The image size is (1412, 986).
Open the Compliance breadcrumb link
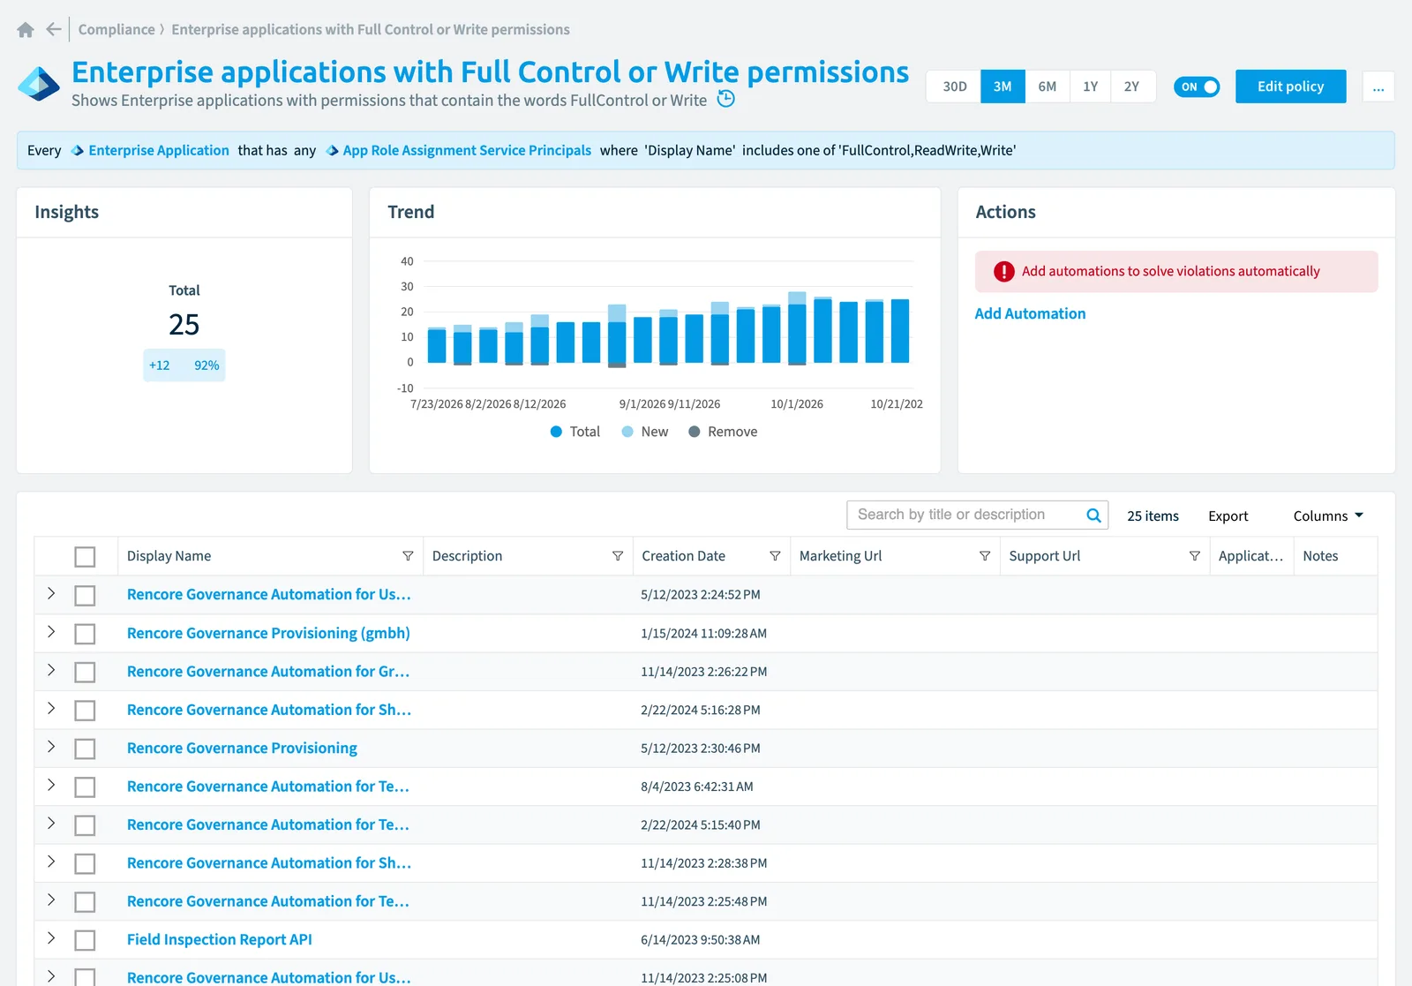116,30
